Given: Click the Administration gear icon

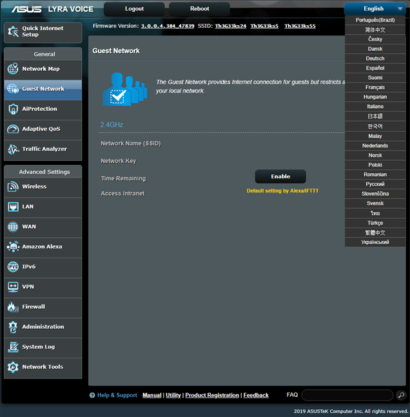Looking at the screenshot, I should [x=13, y=327].
